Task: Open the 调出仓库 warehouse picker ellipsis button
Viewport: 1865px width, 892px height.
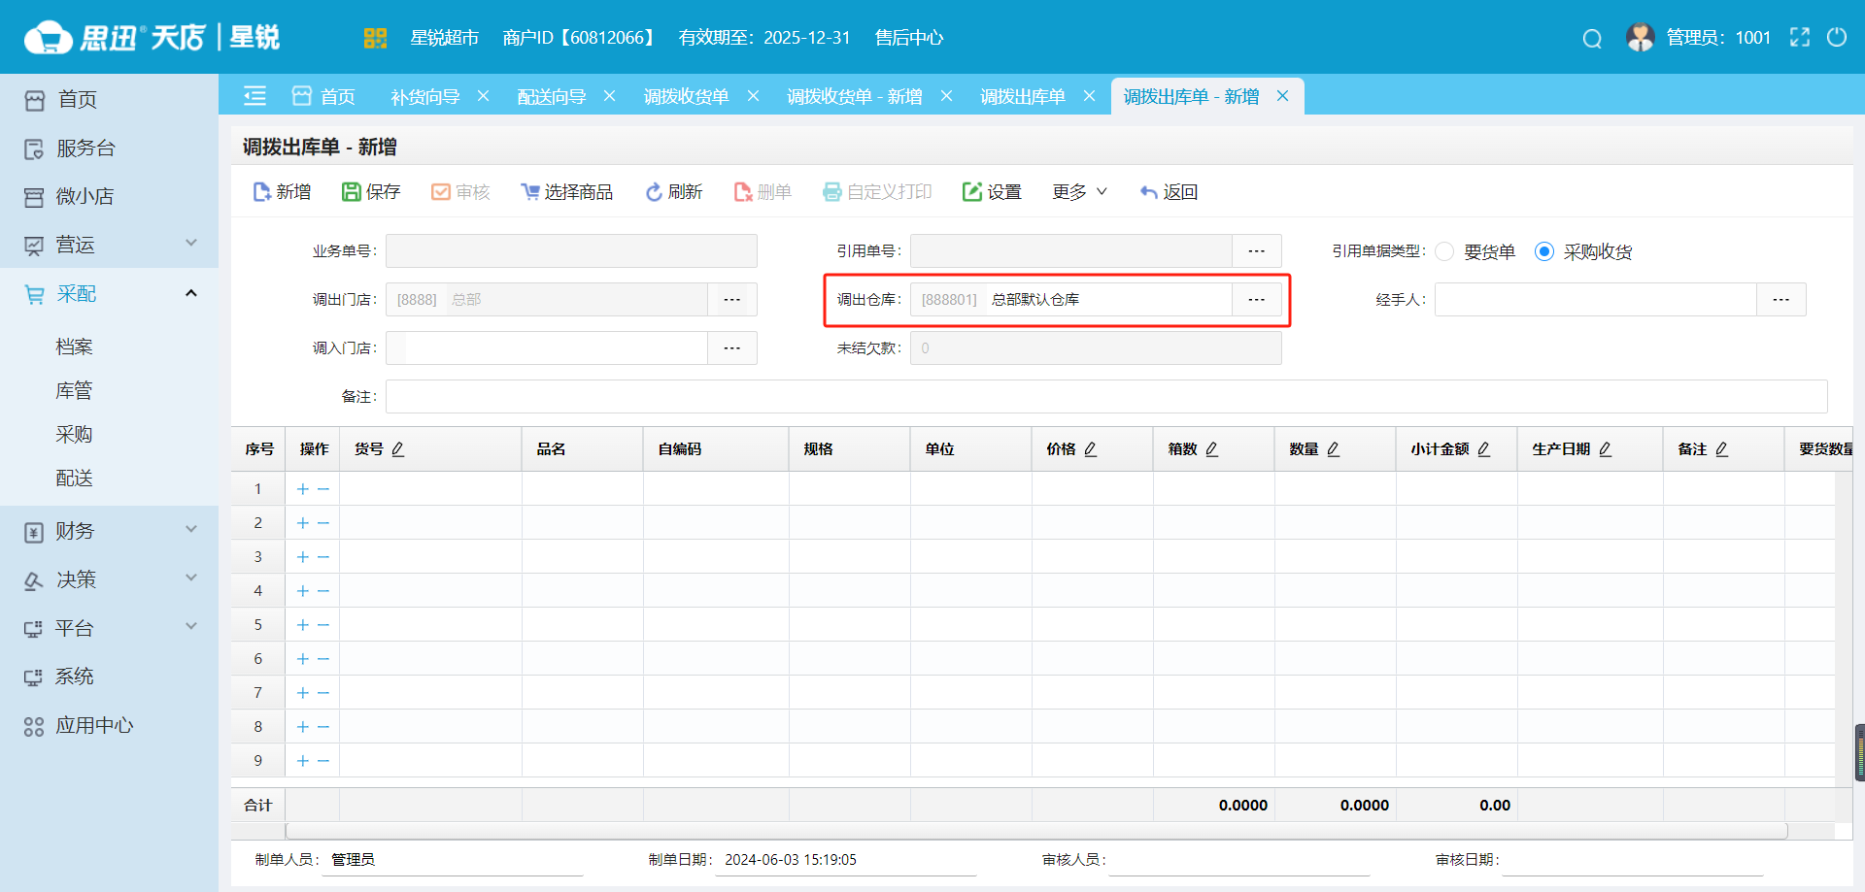Action: (1256, 299)
